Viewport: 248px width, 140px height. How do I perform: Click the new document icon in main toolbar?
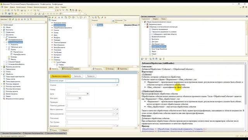click(2, 10)
